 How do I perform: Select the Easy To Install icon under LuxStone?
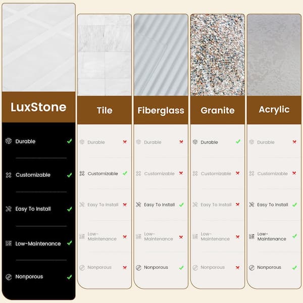tap(8, 209)
